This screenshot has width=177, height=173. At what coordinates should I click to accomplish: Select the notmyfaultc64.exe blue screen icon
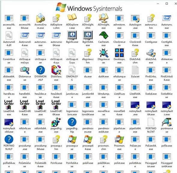[x=9, y=122]
